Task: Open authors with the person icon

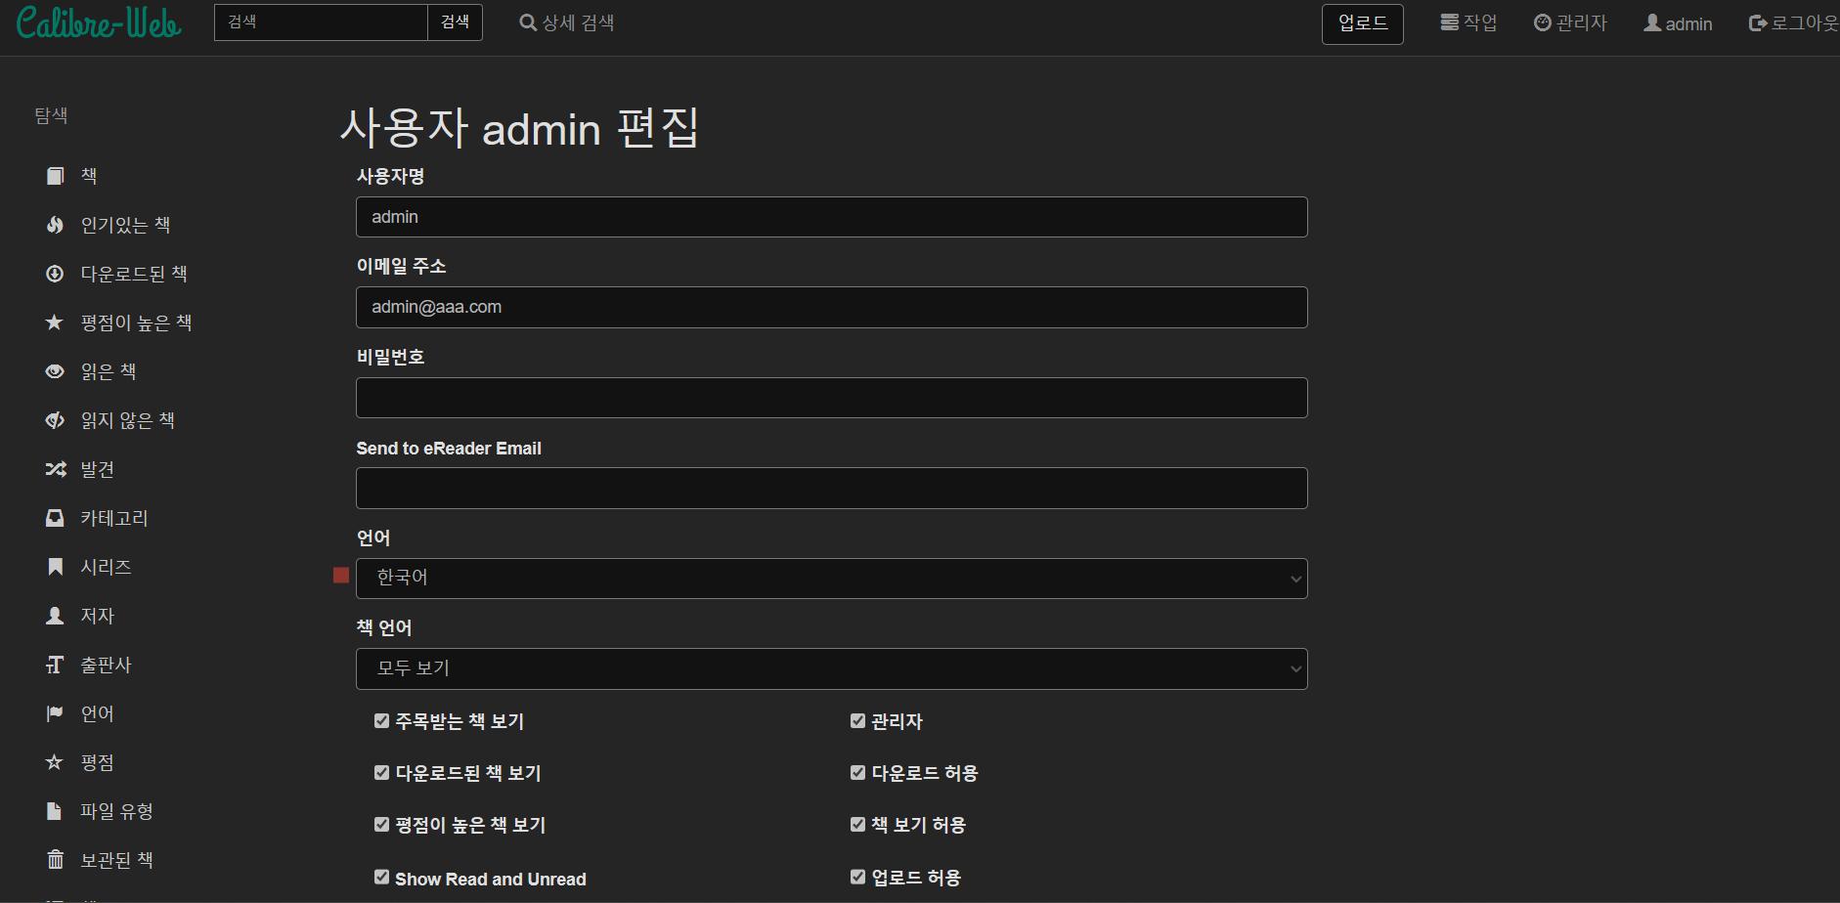Action: [55, 616]
